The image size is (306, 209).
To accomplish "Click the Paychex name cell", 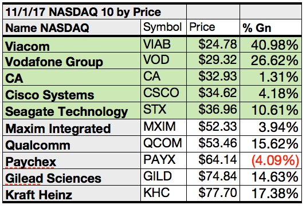I will [x=72, y=160].
